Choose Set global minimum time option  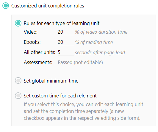point(18,80)
